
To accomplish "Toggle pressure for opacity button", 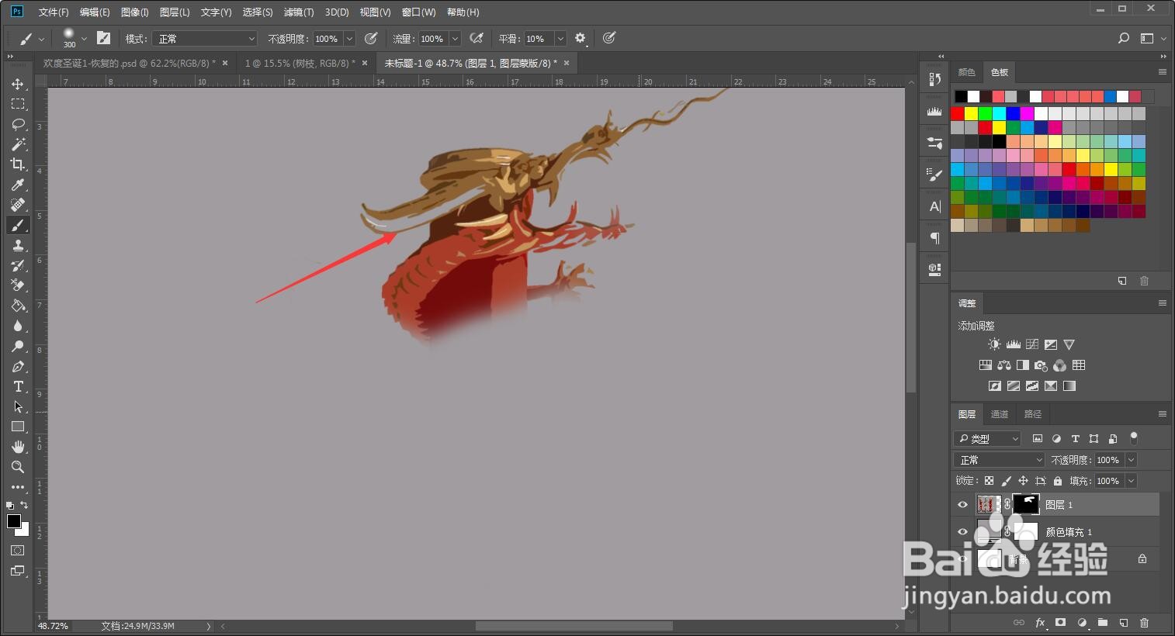I will tap(371, 38).
